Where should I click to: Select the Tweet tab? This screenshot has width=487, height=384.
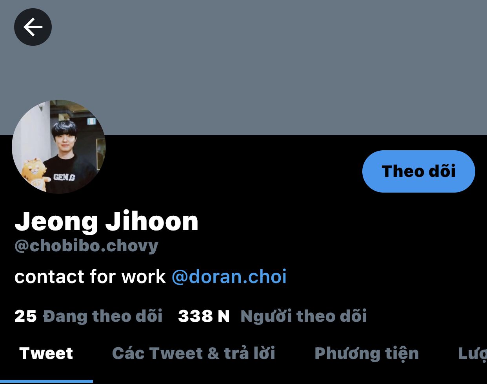[46, 353]
